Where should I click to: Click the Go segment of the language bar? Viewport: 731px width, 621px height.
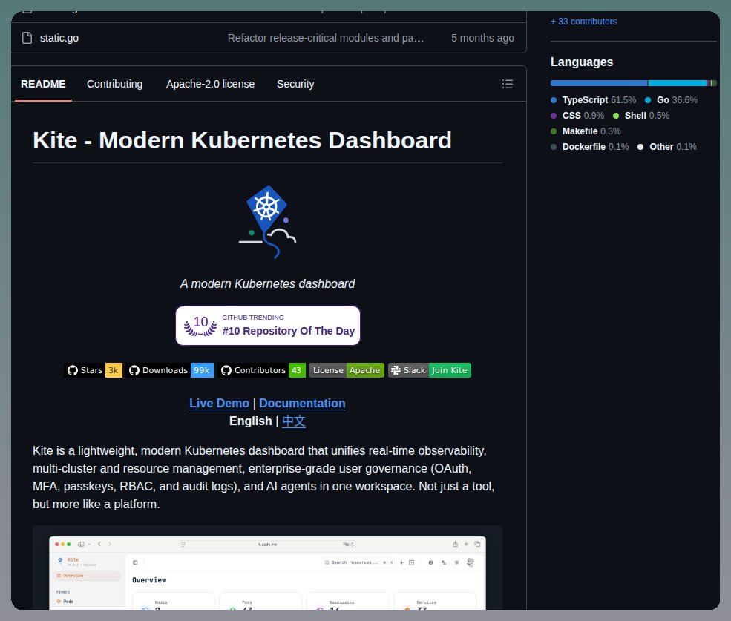(678, 83)
